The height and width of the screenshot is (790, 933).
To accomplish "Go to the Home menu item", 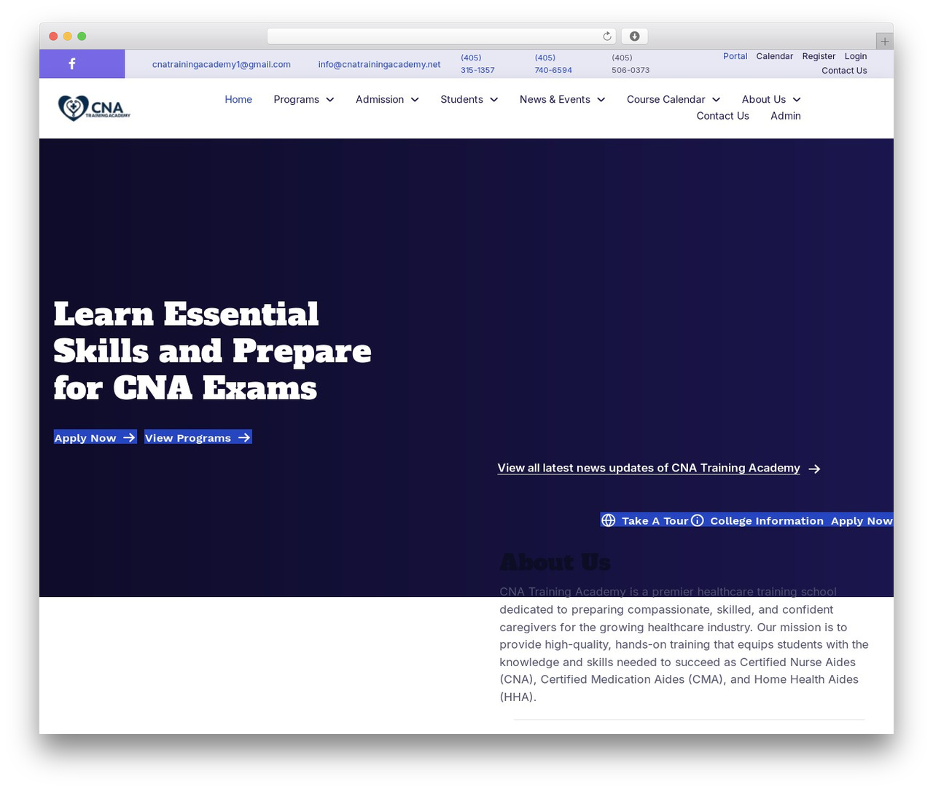I will [x=238, y=100].
